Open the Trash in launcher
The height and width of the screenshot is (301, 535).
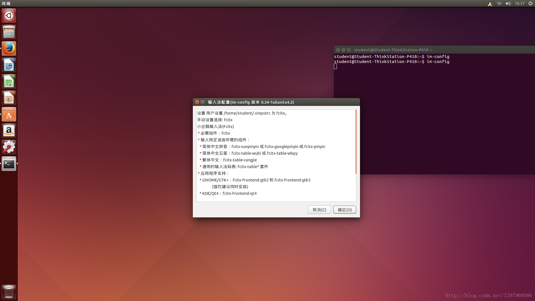(x=9, y=292)
